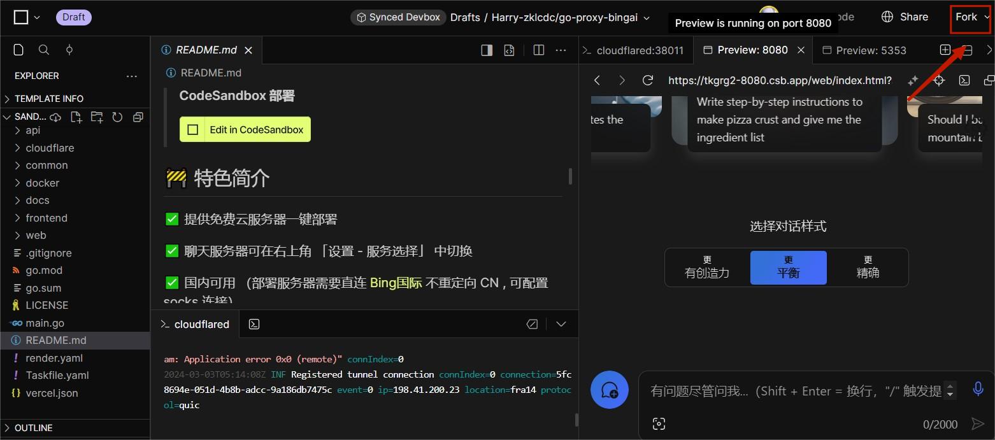995x440 pixels.
Task: Create a new file via explorer icon
Action: [x=76, y=117]
